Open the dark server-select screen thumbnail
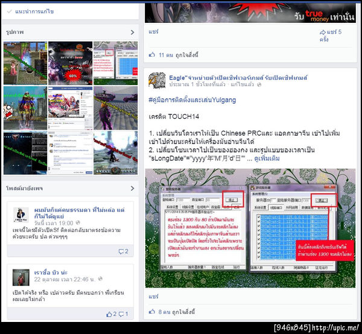362x334 pixels. click(x=25, y=153)
